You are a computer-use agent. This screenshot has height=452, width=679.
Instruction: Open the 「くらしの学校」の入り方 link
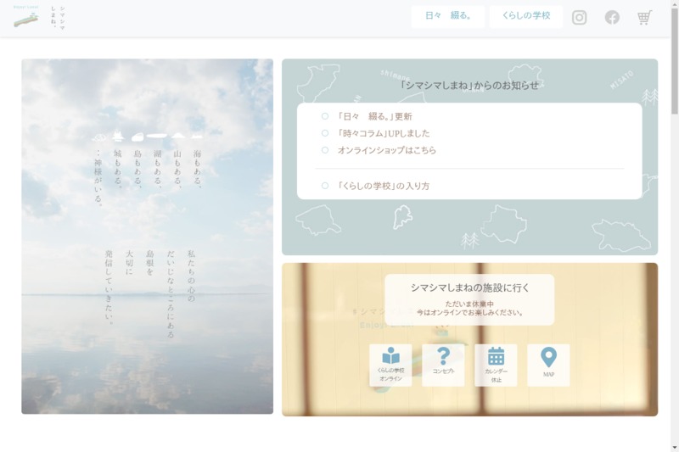pos(383,186)
